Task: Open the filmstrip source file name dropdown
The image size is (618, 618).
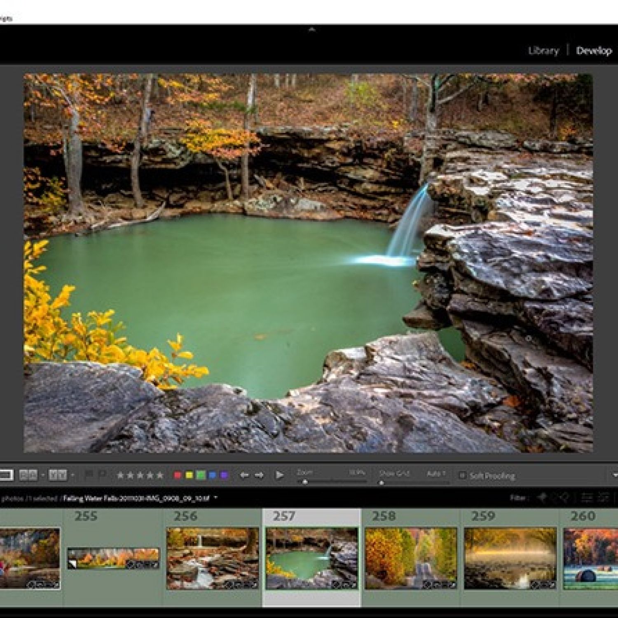Action: click(215, 498)
